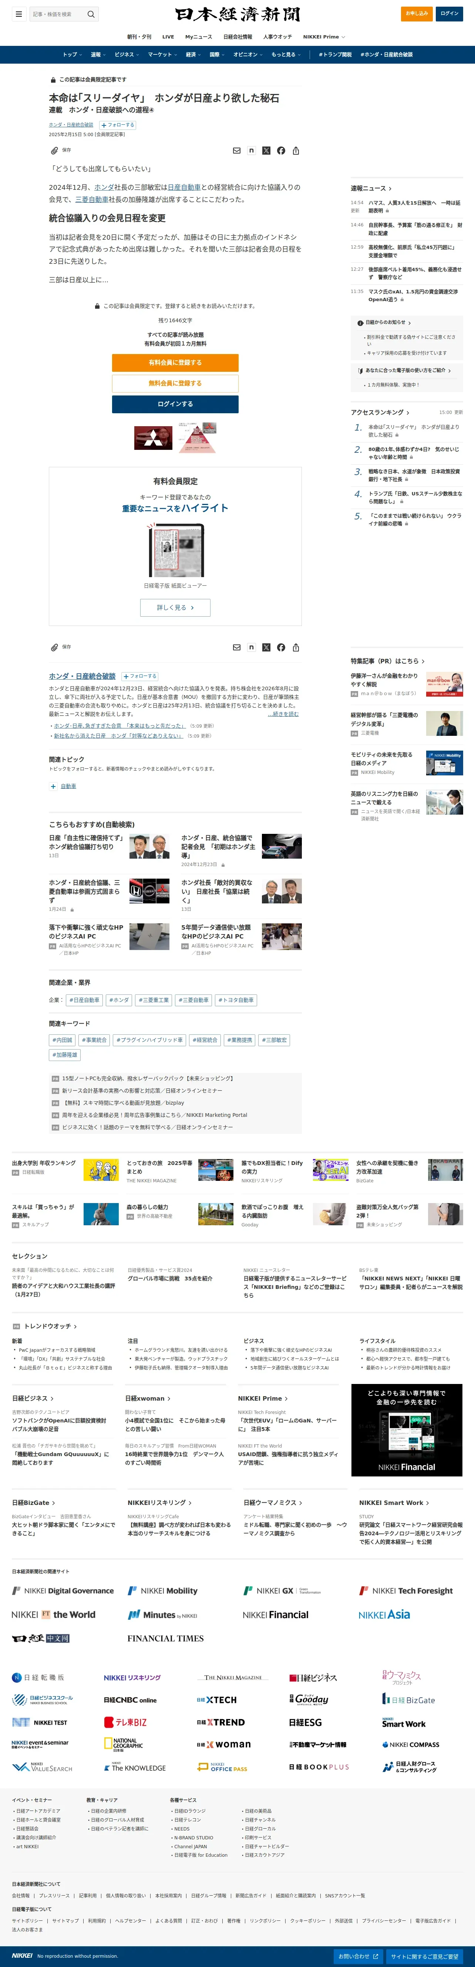The image size is (475, 1967).
Task: Click the magnifier icon in the search box
Action: click(x=91, y=14)
